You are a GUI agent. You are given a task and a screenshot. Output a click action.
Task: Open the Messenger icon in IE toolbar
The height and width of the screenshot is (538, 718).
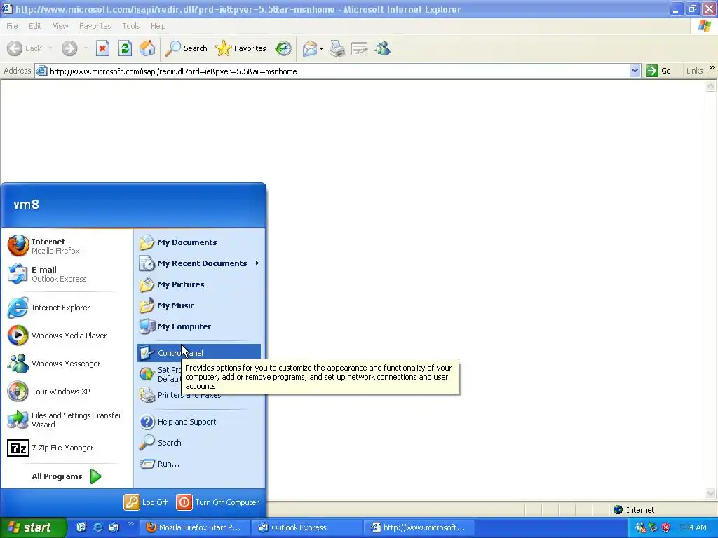[382, 48]
